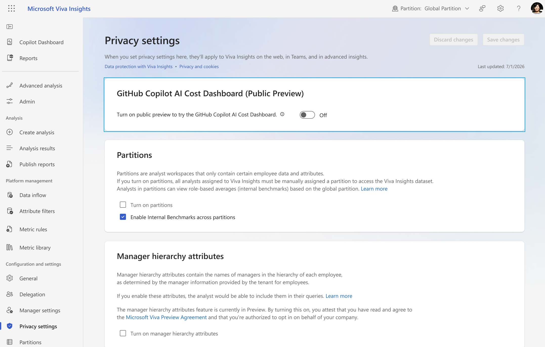Open Metric rules page

point(33,229)
